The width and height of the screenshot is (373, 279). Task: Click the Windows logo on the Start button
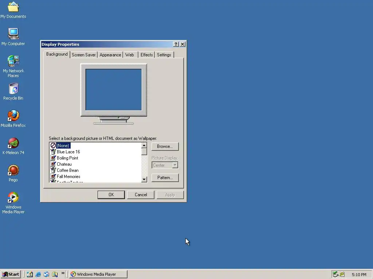pyautogui.click(x=5, y=274)
